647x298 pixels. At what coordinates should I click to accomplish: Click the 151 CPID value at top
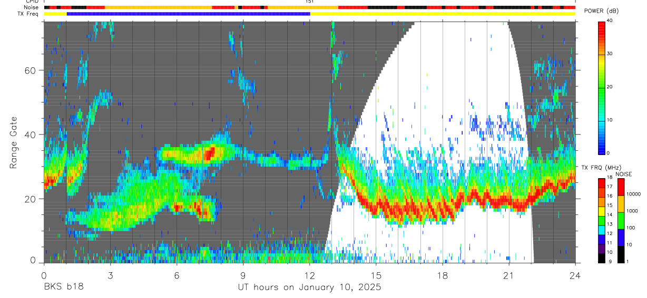pos(310,2)
